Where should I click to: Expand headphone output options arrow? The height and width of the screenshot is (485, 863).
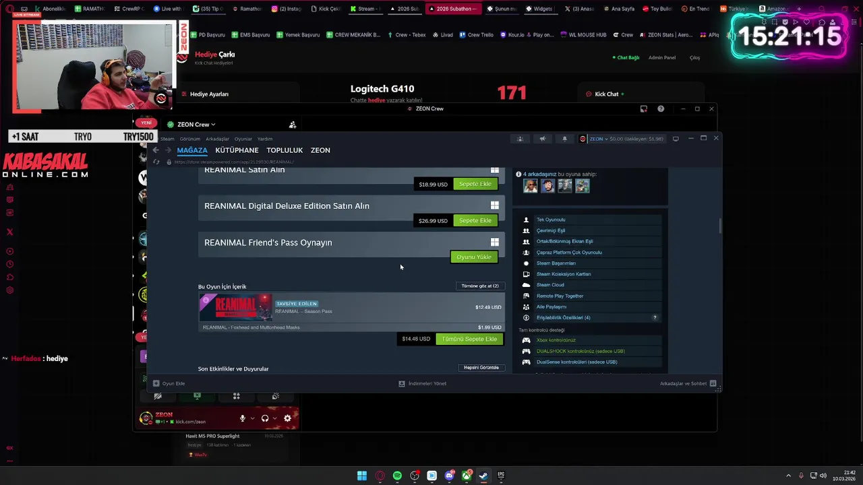[274, 418]
